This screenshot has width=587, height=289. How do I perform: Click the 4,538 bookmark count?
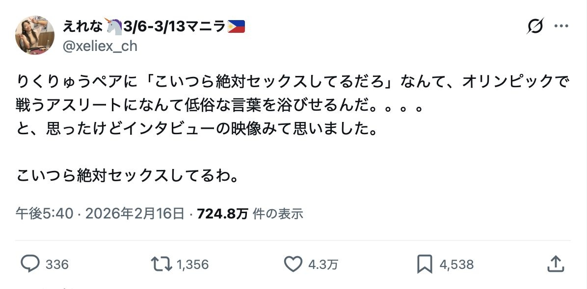(456, 265)
